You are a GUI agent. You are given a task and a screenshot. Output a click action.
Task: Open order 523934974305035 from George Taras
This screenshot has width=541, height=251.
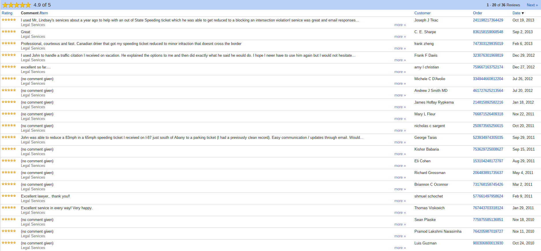[488, 138]
